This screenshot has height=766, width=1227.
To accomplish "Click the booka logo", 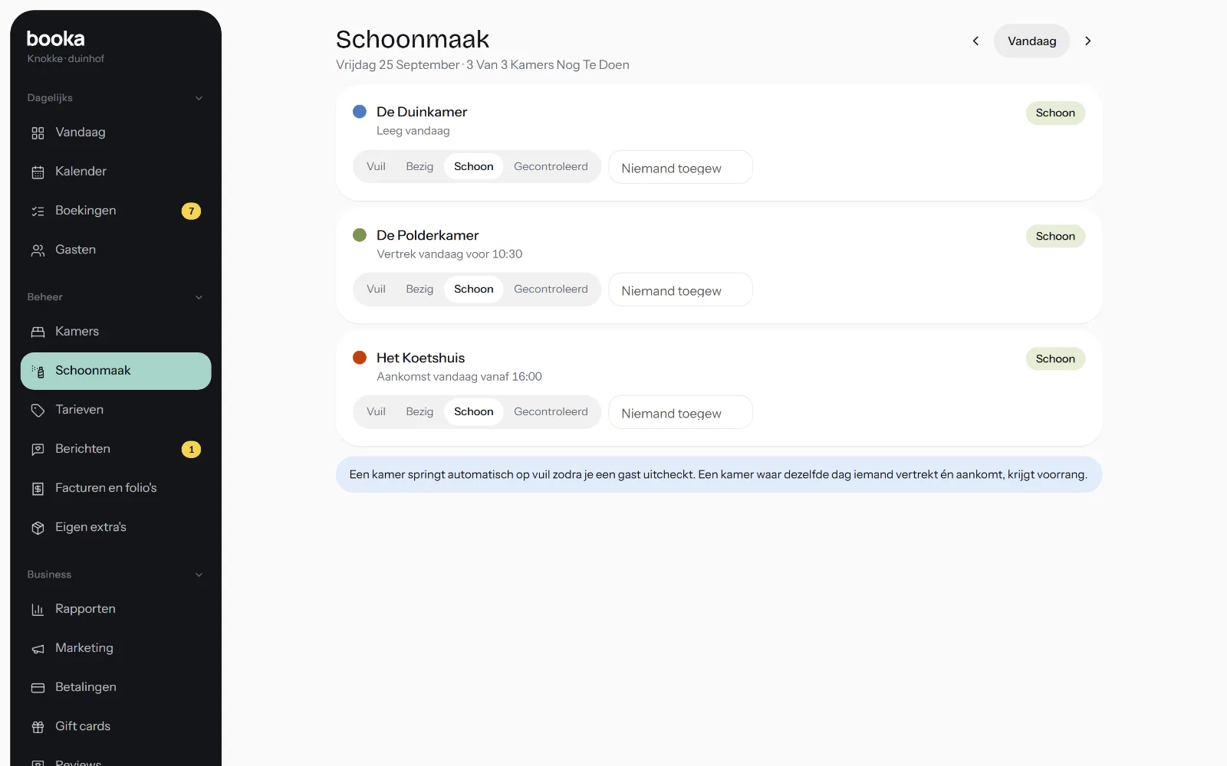I will point(55,38).
